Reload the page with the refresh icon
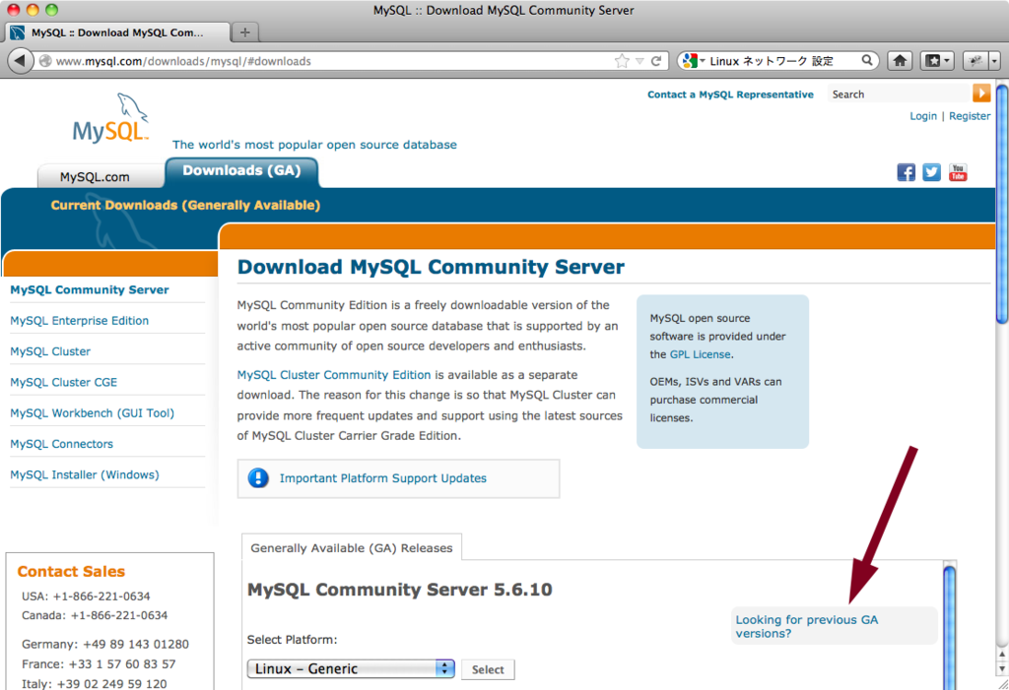Image resolution: width=1009 pixels, height=690 pixels. [655, 61]
